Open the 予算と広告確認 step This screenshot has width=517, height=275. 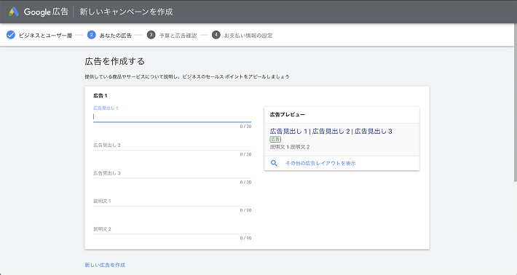(178, 36)
